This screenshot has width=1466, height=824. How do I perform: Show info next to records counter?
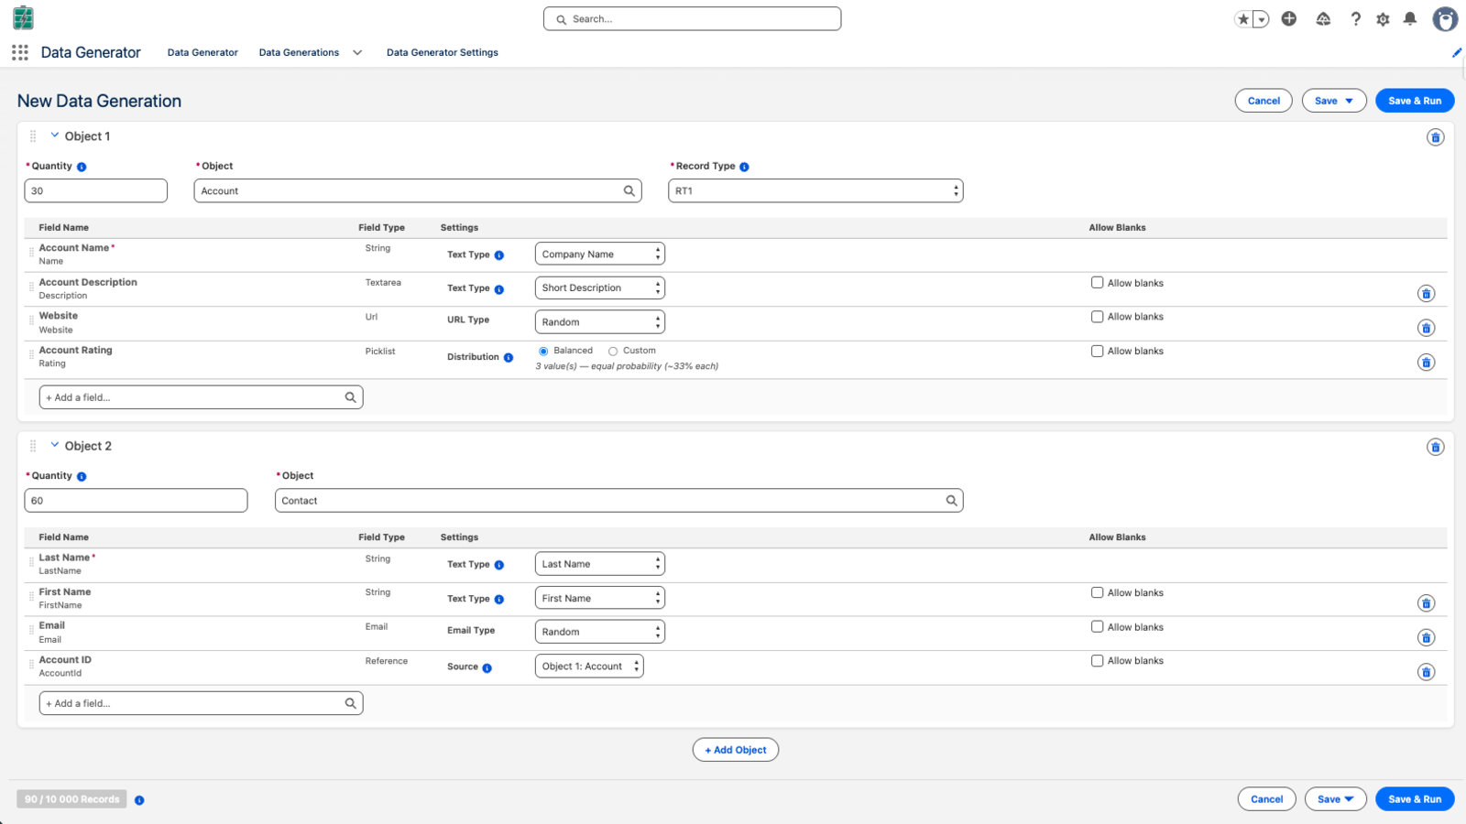[139, 800]
